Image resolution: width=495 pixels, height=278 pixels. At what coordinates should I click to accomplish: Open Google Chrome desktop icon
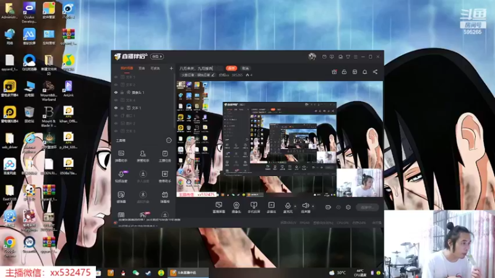pos(10,246)
